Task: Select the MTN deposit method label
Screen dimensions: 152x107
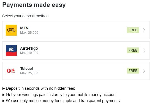Action: pos(24,28)
